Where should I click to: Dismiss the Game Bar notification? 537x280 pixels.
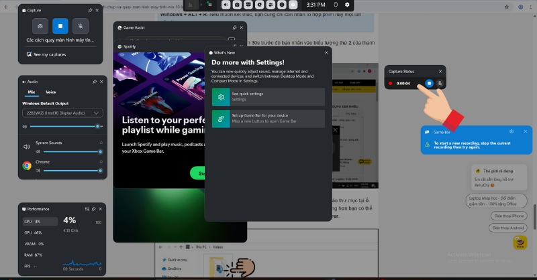(526, 131)
